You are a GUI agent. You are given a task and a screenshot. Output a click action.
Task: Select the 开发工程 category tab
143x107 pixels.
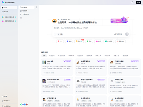(116, 56)
